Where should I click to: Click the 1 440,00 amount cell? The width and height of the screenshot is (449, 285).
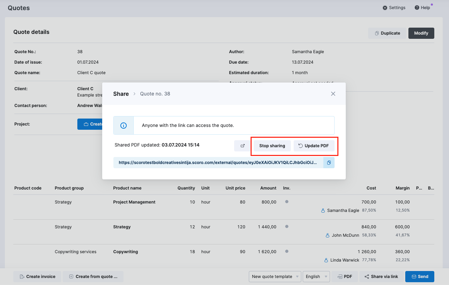click(x=267, y=227)
